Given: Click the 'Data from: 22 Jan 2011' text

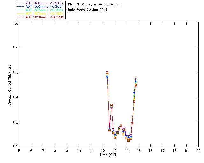Looking at the screenshot, I should point(88,10).
